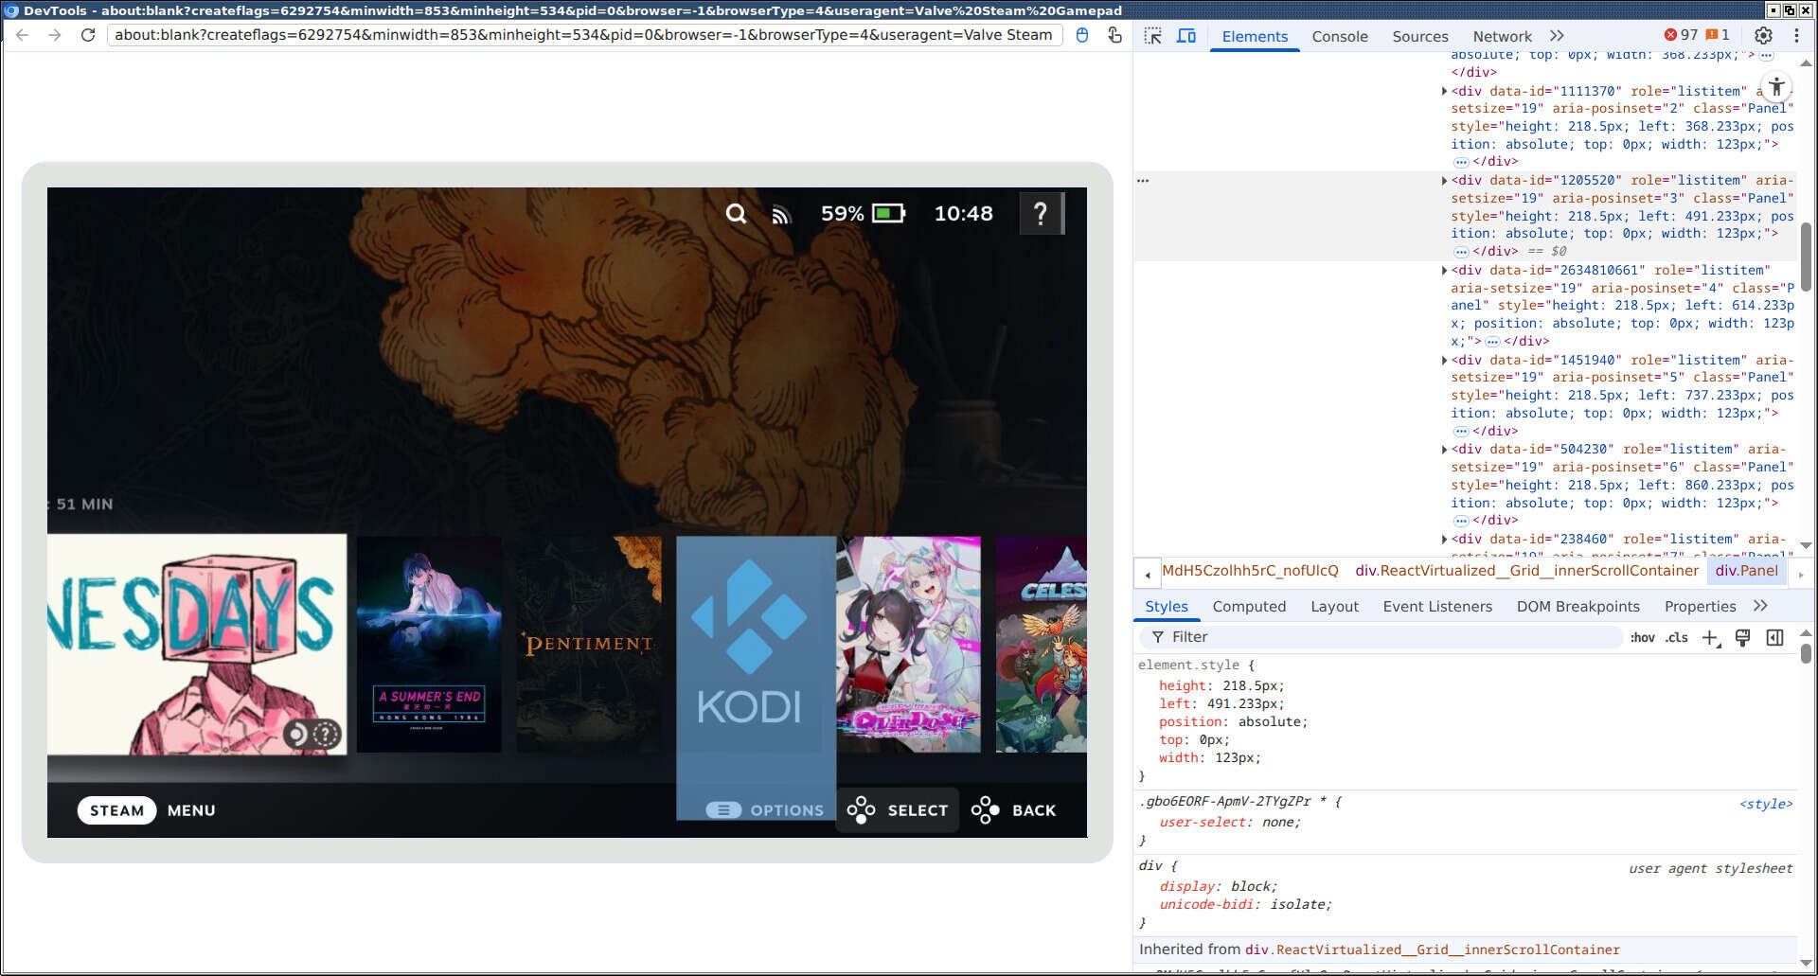The height and width of the screenshot is (976, 1818).
Task: Expand the div with data-id 1451940
Action: tap(1444, 361)
